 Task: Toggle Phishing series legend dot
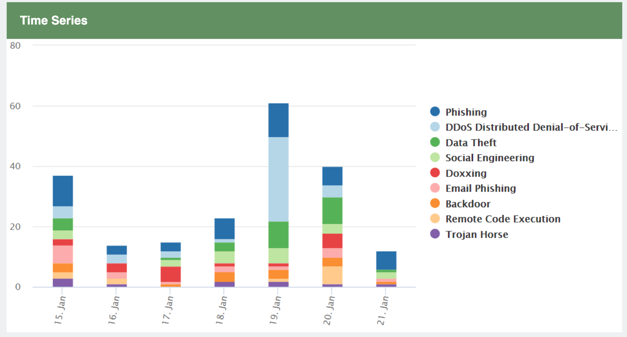[435, 111]
